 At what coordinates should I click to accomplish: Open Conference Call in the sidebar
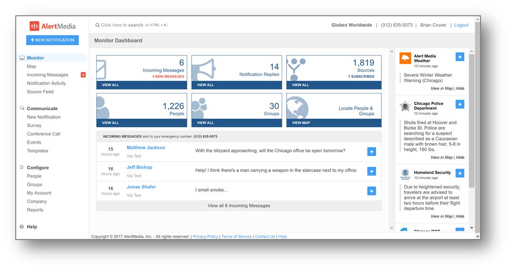click(43, 134)
